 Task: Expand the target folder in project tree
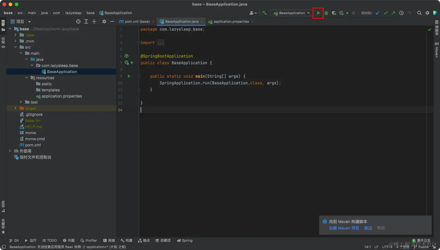[16, 108]
